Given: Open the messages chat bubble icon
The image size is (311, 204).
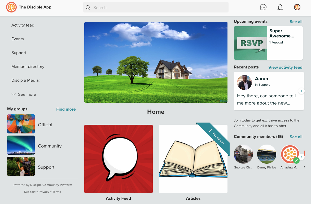Looking at the screenshot, I should (x=263, y=7).
